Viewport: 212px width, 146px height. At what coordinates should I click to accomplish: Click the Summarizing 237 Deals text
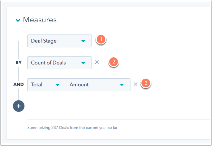tap(72, 128)
